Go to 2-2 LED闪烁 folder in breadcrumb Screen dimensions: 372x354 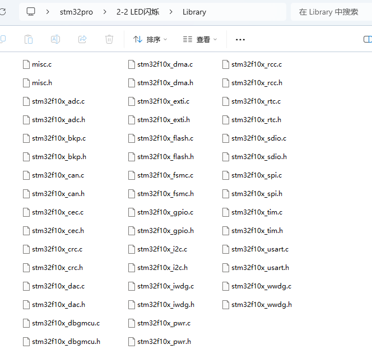[138, 12]
